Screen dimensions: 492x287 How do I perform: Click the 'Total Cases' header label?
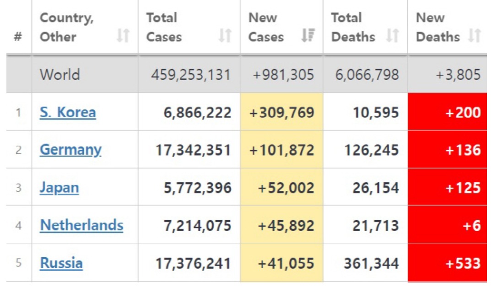pos(164,27)
